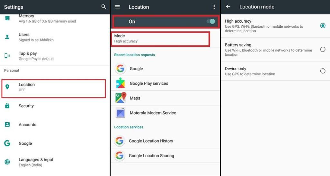Toggle the Location On switch
The width and height of the screenshot is (330, 176).
coord(211,22)
